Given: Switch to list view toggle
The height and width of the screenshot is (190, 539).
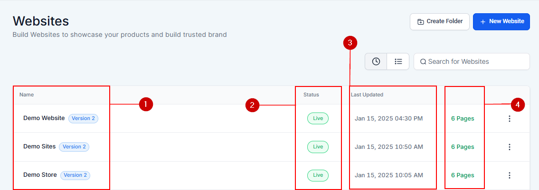Looking at the screenshot, I should (x=398, y=61).
